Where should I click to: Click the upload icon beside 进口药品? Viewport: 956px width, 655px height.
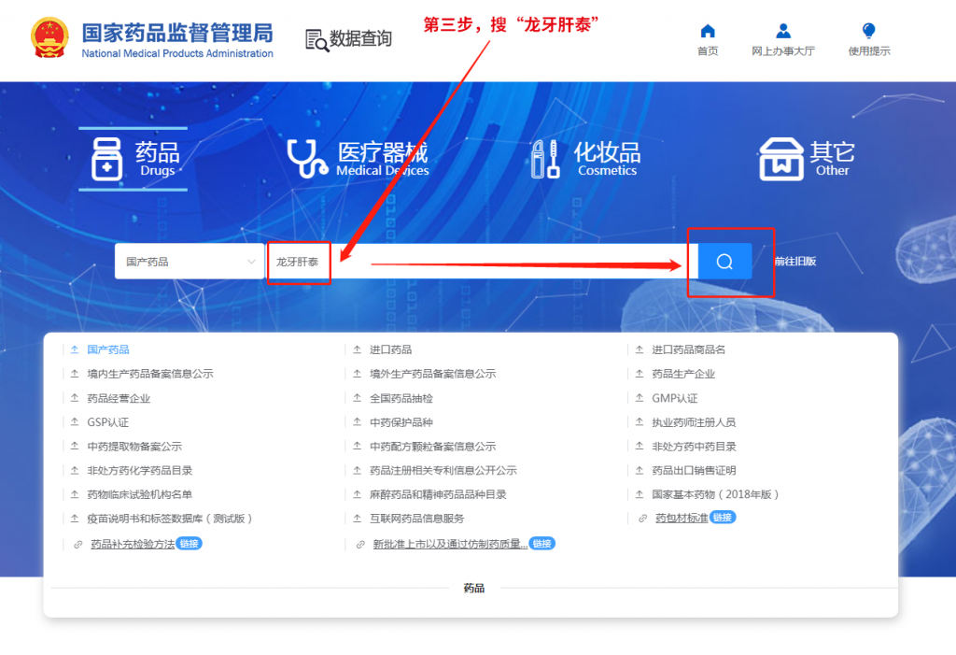click(358, 349)
